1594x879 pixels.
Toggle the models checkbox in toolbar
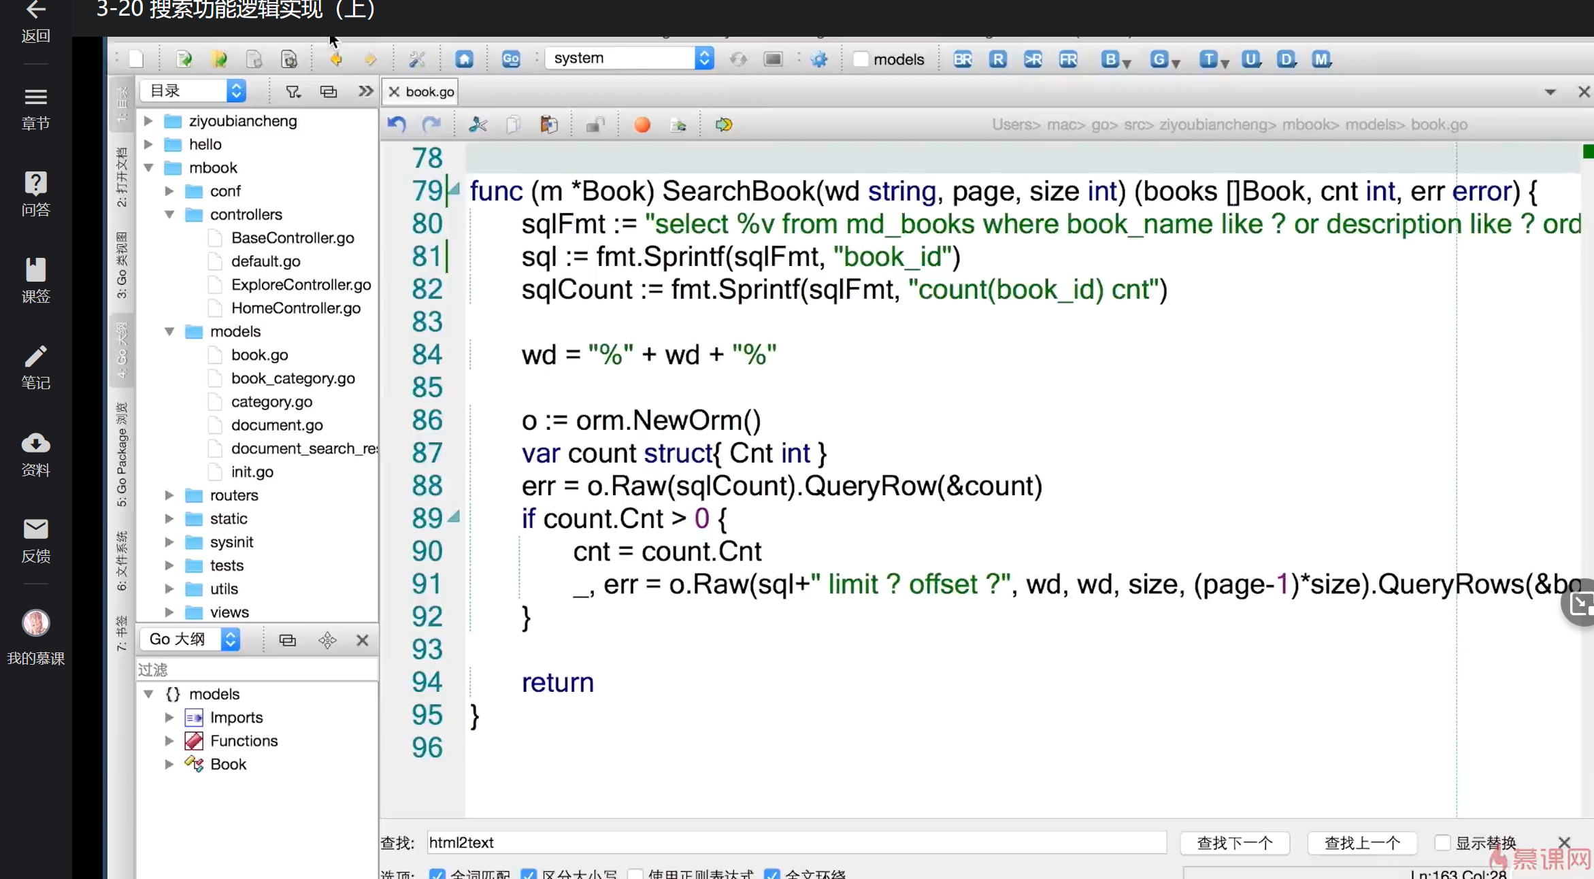[861, 59]
